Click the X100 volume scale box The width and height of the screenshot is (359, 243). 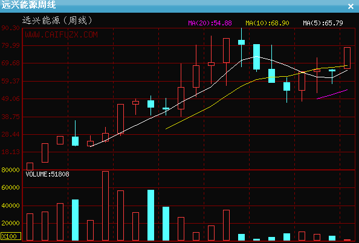tap(11, 236)
